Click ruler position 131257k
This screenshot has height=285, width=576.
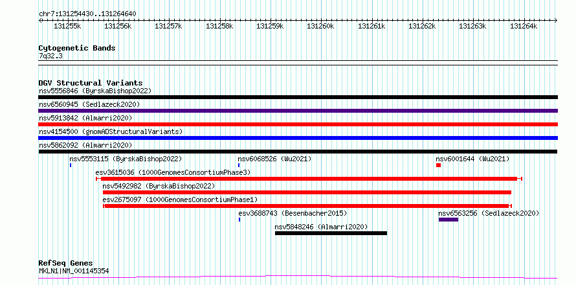[169, 26]
